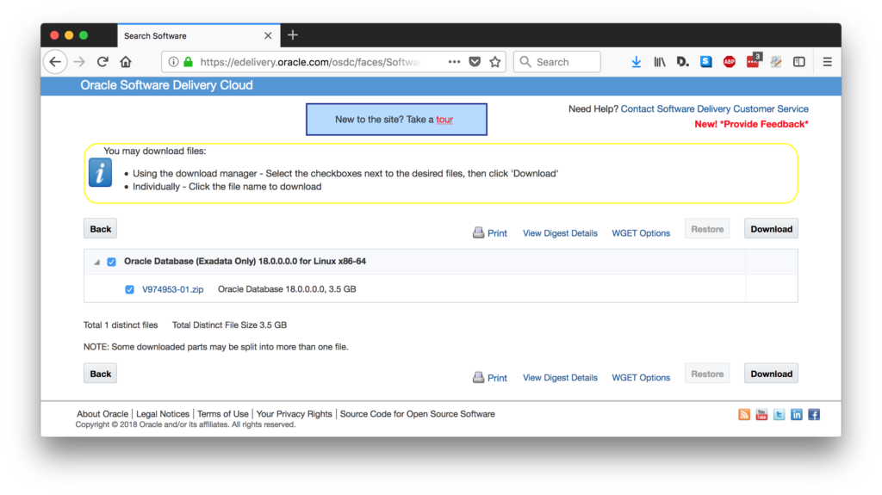Contact Software Delivery Customer Service link
This screenshot has width=882, height=495.
tap(714, 108)
